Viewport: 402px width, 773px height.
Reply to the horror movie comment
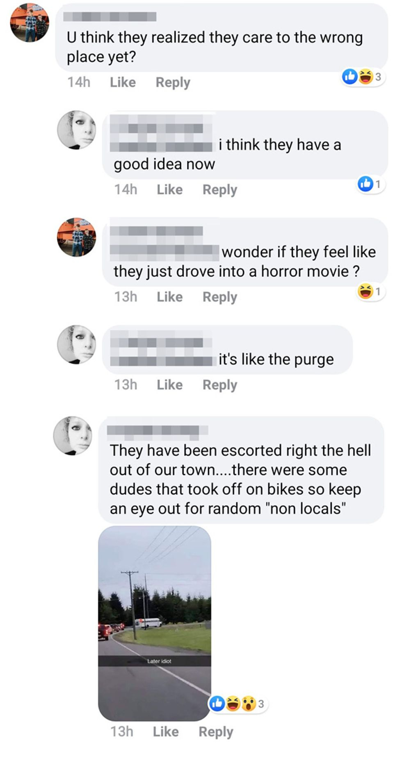tap(220, 297)
